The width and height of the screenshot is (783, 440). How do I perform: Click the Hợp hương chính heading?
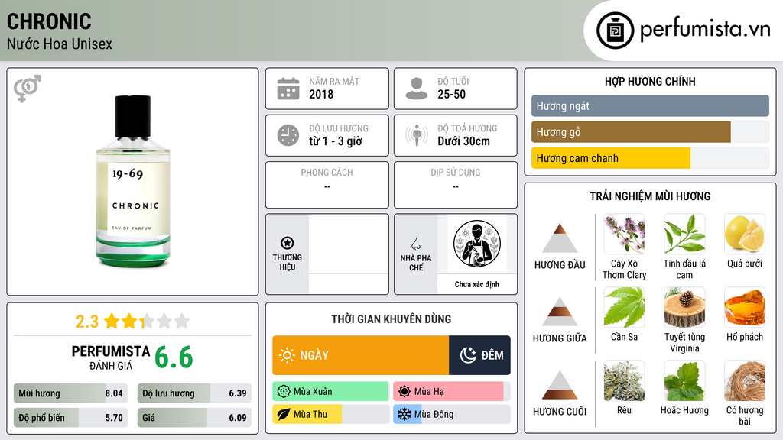tap(650, 81)
